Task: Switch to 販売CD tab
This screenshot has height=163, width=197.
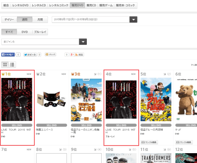Action: coord(91,5)
